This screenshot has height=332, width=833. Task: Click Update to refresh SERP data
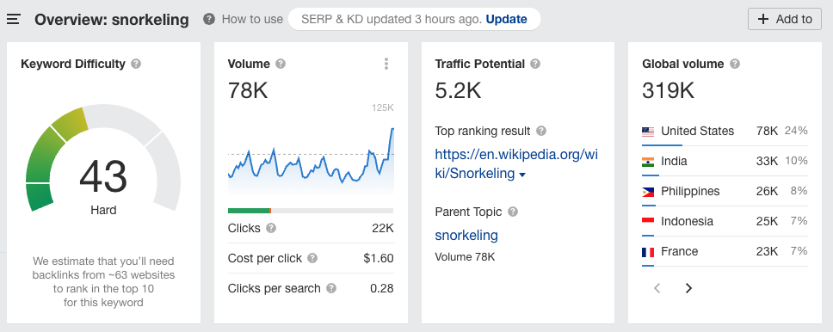(506, 19)
